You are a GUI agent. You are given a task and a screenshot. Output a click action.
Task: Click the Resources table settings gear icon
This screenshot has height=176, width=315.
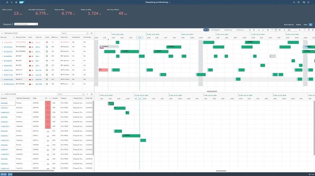[x=91, y=33]
